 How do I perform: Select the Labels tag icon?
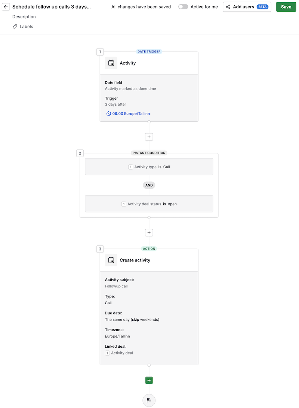(x=14, y=26)
